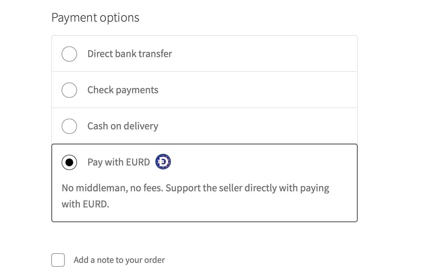Choose Check payments as payment method

(69, 90)
